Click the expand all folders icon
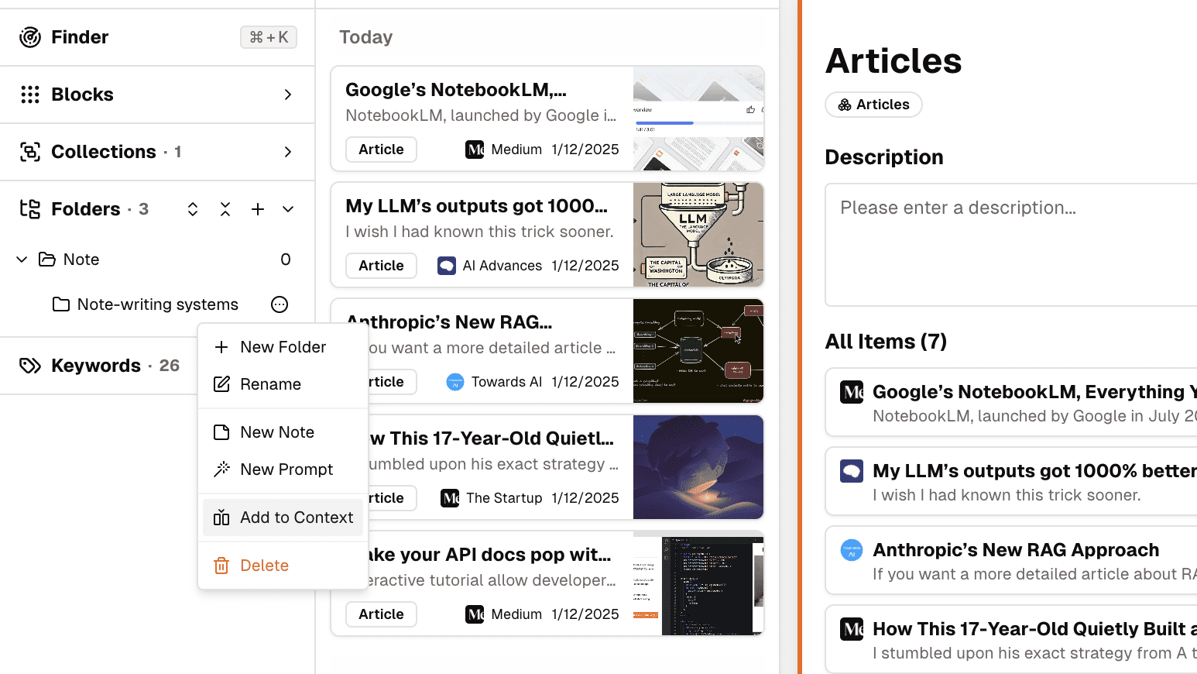Viewport: 1197px width, 674px height. 193,209
